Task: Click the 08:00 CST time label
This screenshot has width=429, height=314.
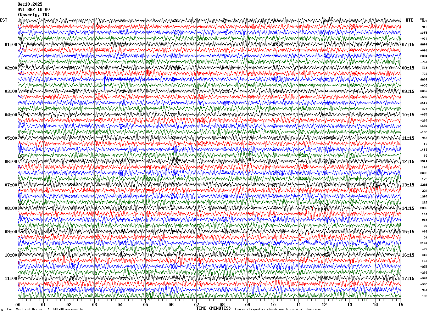Action: pos(11,208)
